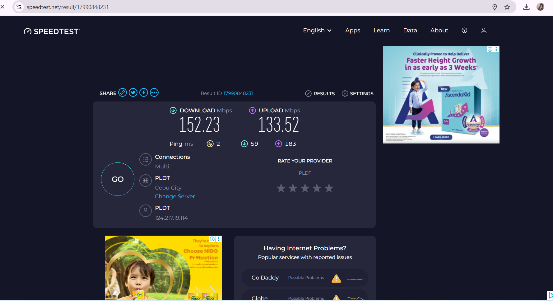Click Change Server link

(x=175, y=196)
